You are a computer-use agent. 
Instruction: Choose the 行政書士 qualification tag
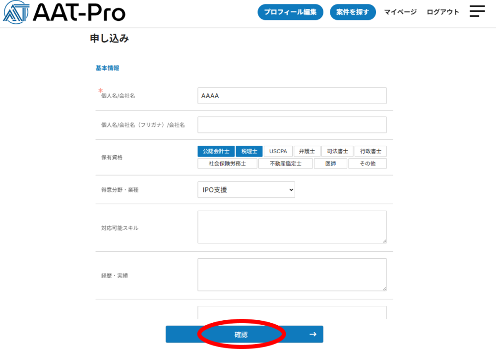click(x=371, y=152)
